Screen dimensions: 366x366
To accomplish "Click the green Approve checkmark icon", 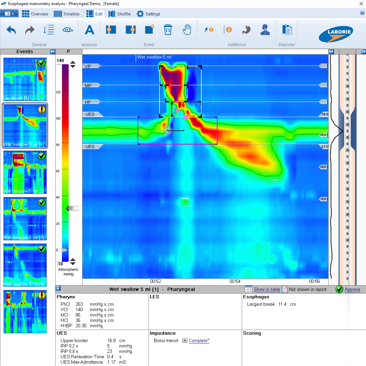I will (339, 289).
